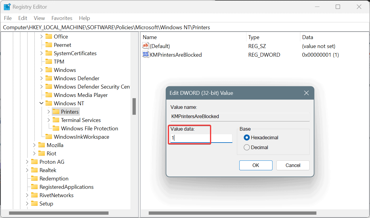Screen dimensions: 370x218
Task: Click the SystemCertificates folder icon
Action: point(49,53)
